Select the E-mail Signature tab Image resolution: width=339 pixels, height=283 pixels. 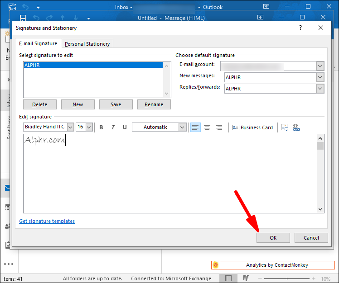pos(38,43)
